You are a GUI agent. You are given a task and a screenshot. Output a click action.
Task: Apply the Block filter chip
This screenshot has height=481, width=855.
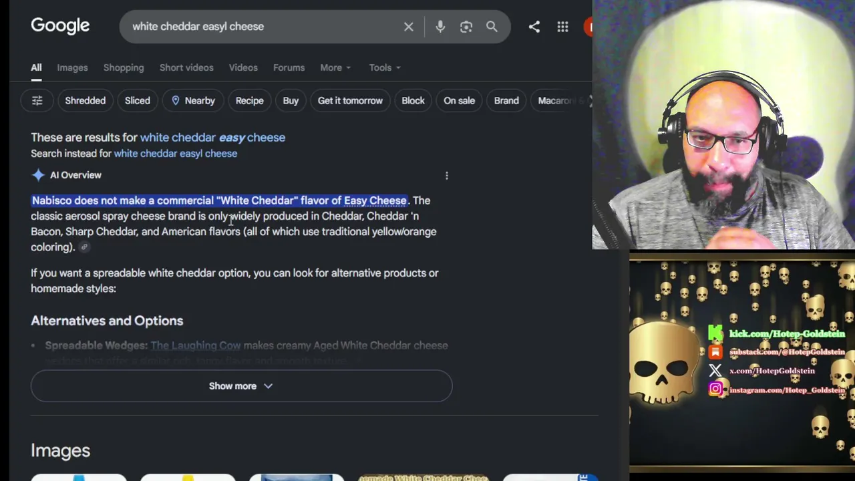(x=413, y=101)
